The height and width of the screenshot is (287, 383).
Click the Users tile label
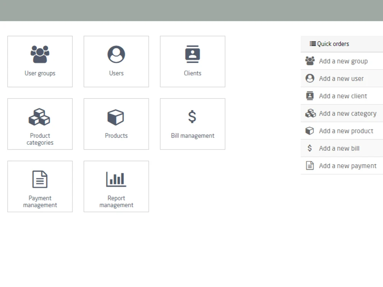click(x=116, y=73)
